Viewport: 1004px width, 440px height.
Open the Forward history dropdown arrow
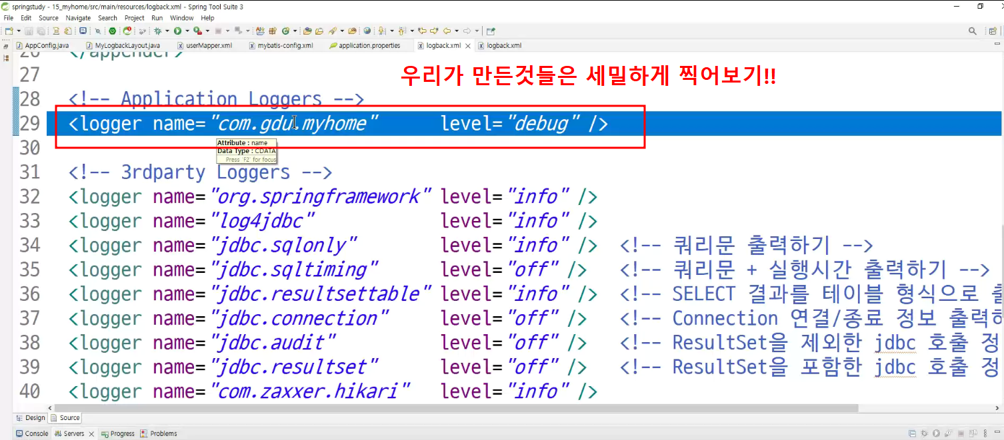pos(477,31)
